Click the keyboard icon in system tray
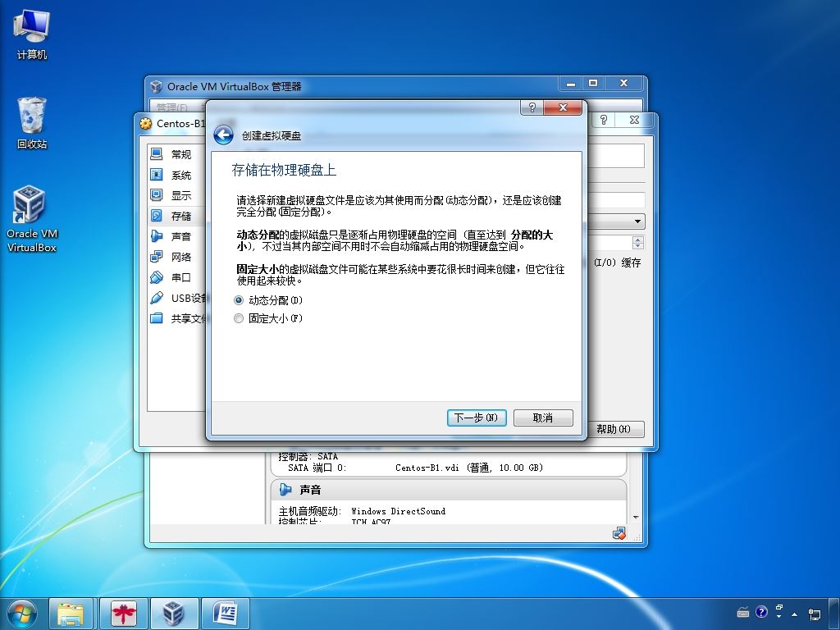Image resolution: width=840 pixels, height=630 pixels. (743, 612)
